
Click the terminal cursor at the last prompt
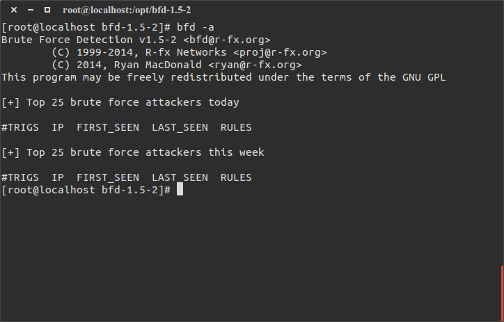point(180,190)
